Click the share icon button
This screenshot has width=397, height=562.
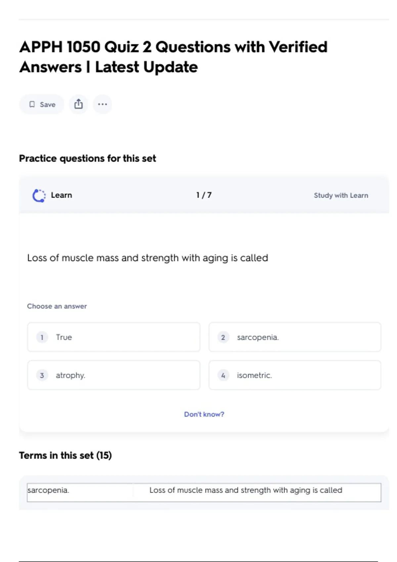coord(78,104)
